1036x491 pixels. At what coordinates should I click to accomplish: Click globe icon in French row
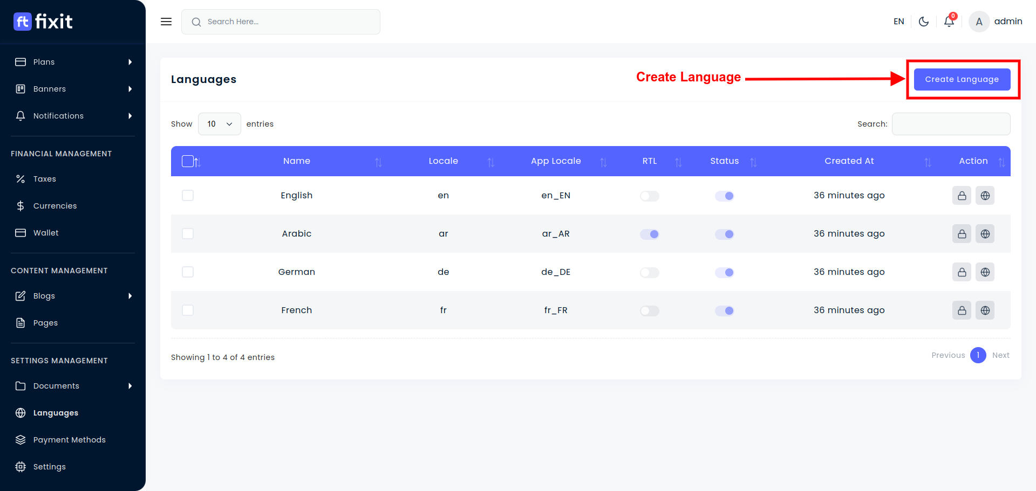click(985, 310)
